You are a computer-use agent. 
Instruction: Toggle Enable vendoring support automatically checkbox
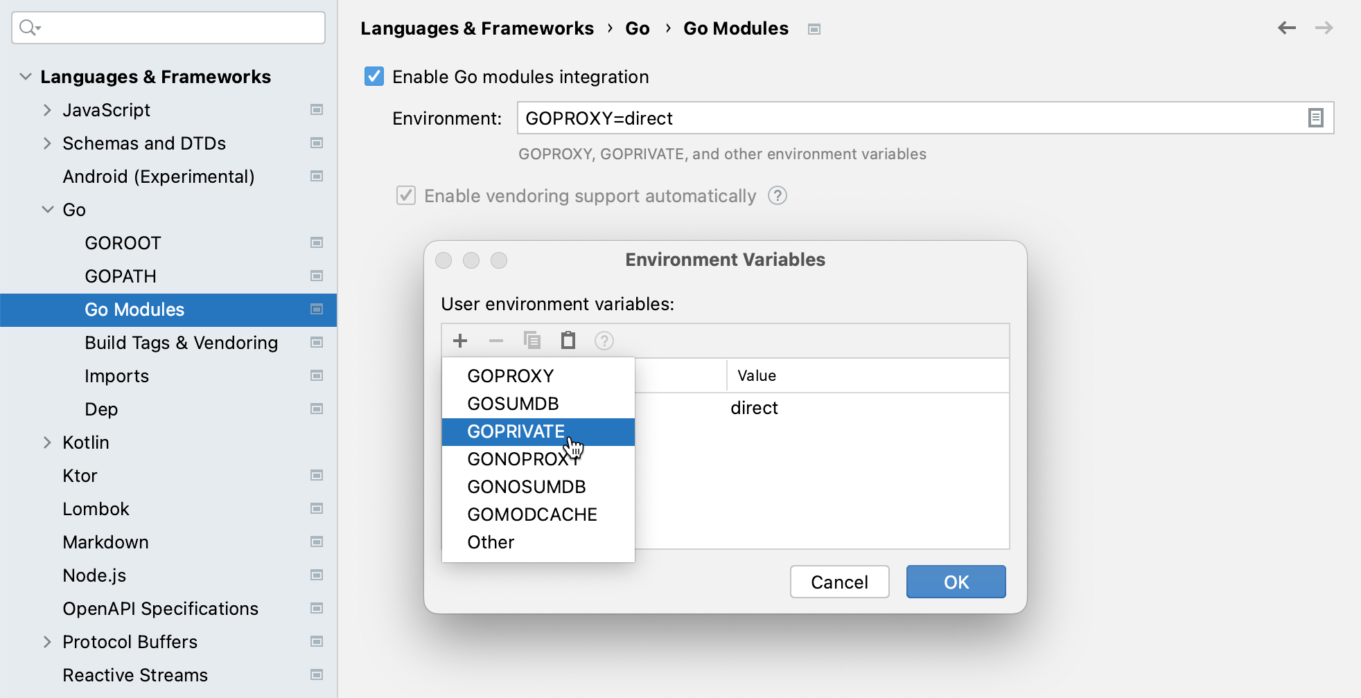coord(406,196)
